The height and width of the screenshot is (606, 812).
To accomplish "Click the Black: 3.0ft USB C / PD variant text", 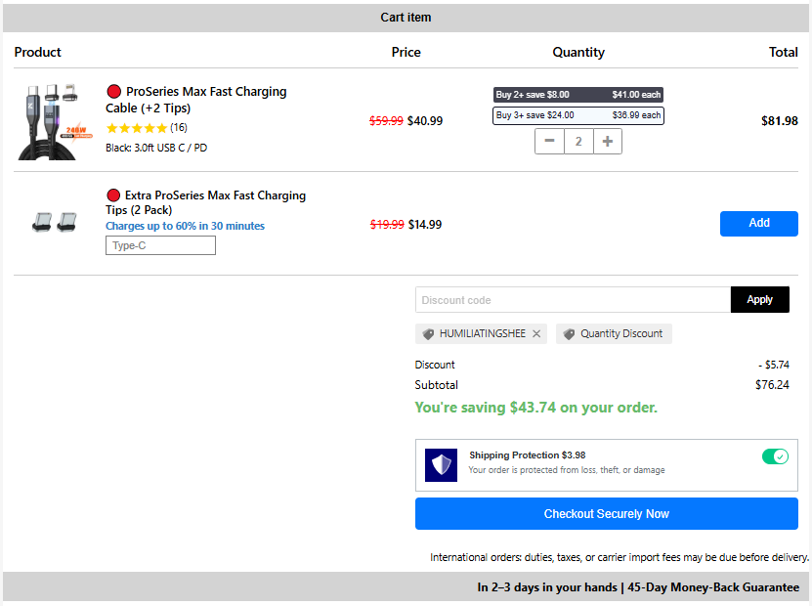I will [156, 148].
